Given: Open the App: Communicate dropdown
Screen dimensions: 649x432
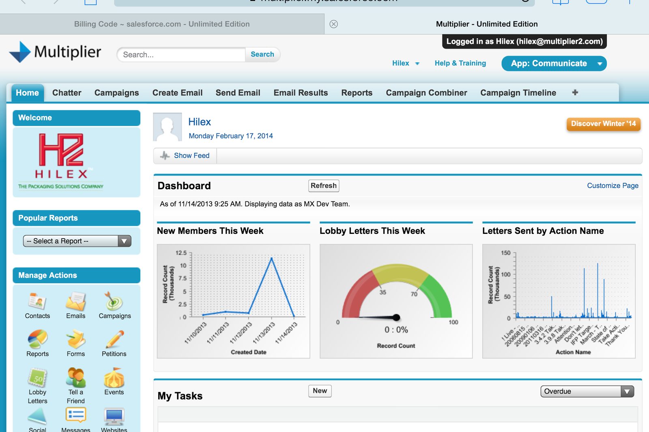Looking at the screenshot, I should 554,64.
